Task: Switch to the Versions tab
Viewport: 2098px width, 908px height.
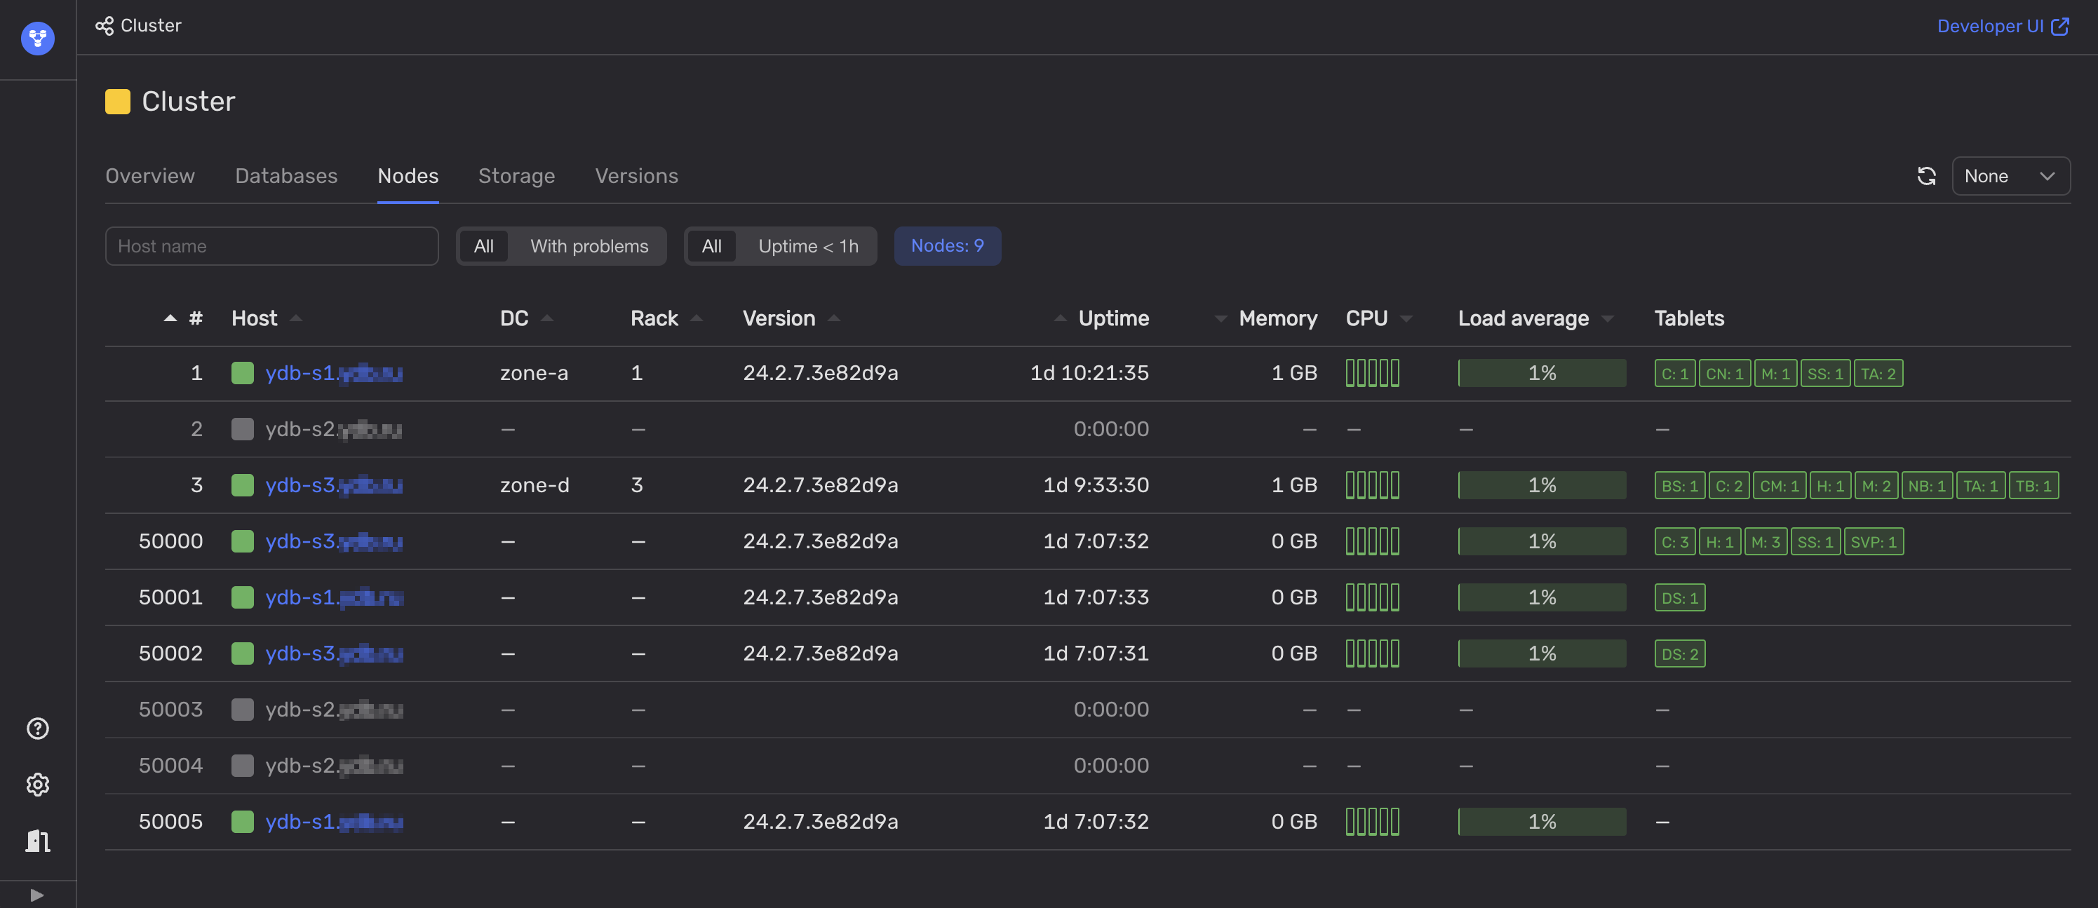Action: click(636, 176)
